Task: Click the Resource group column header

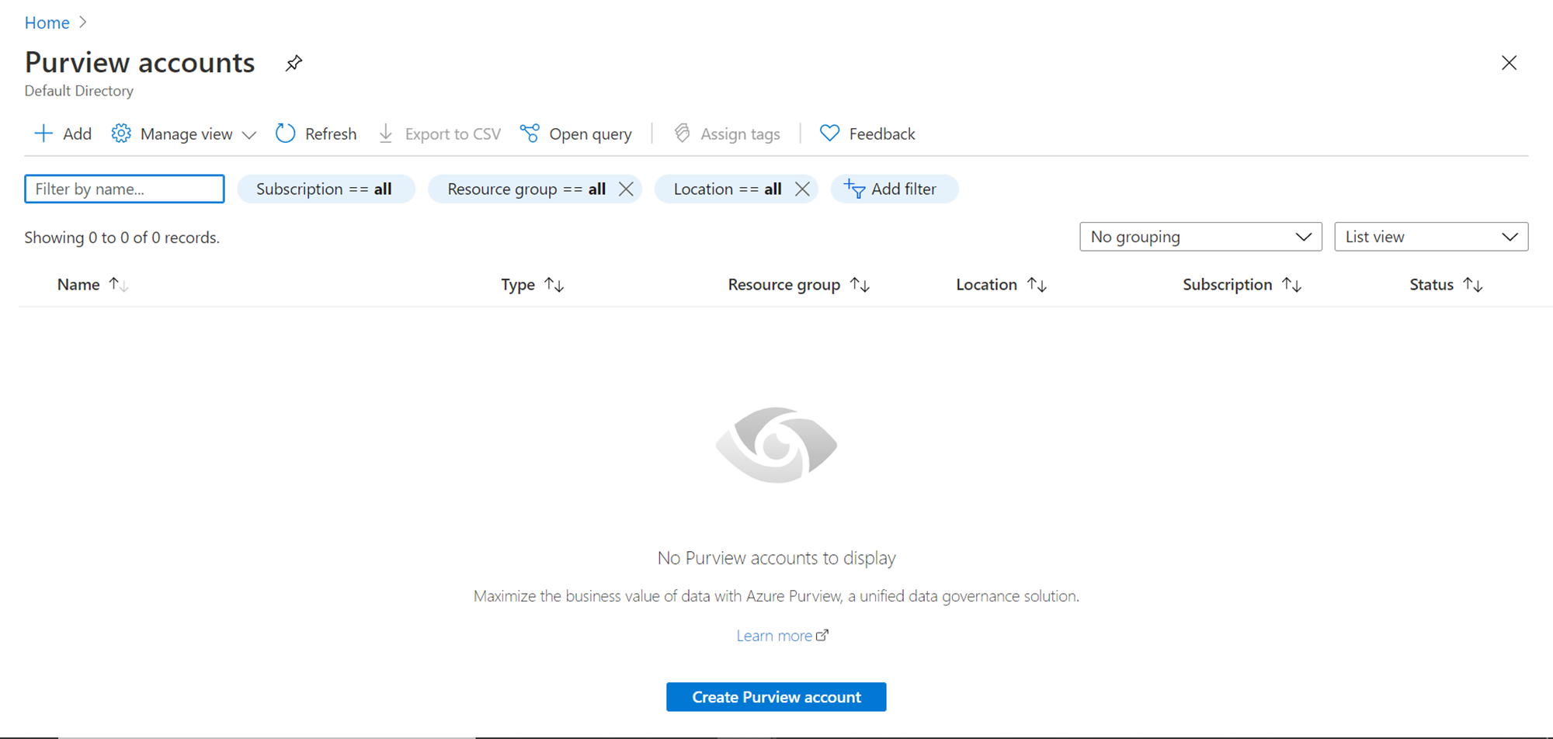Action: point(784,285)
